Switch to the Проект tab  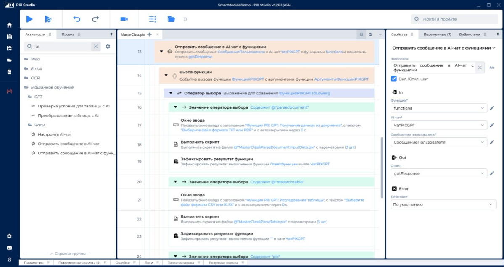coord(68,34)
